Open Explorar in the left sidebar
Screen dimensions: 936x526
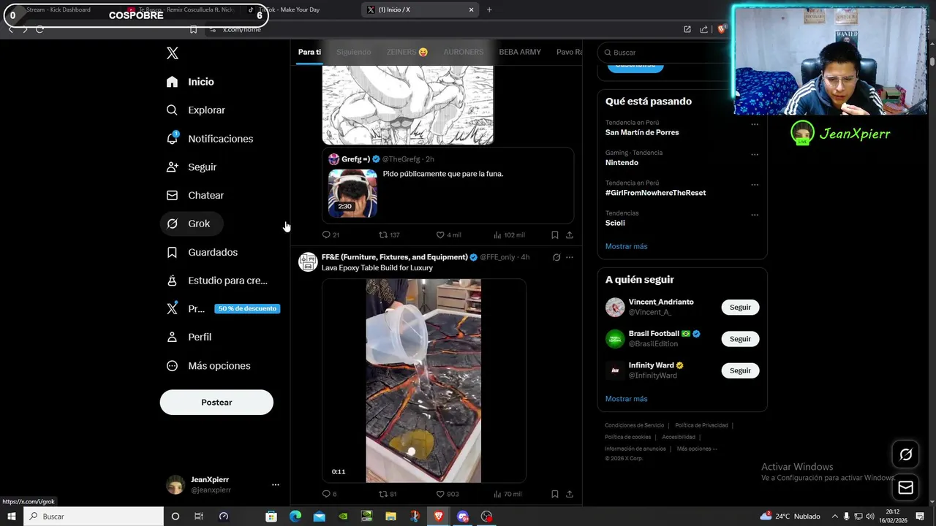click(196, 110)
